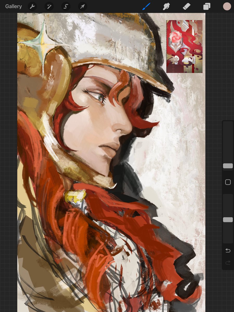
Task: Select the Eraser tool
Action: (187, 6)
